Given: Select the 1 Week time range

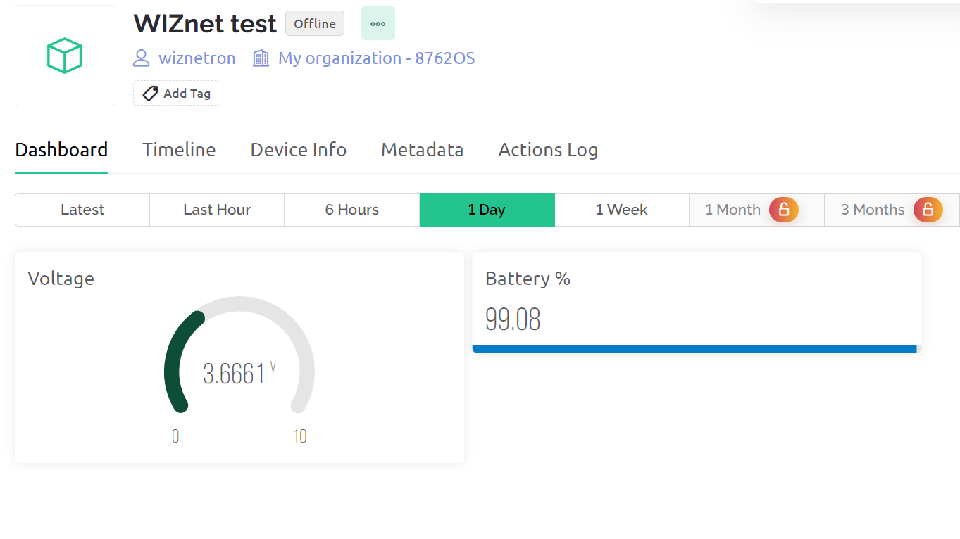Looking at the screenshot, I should click(x=622, y=210).
